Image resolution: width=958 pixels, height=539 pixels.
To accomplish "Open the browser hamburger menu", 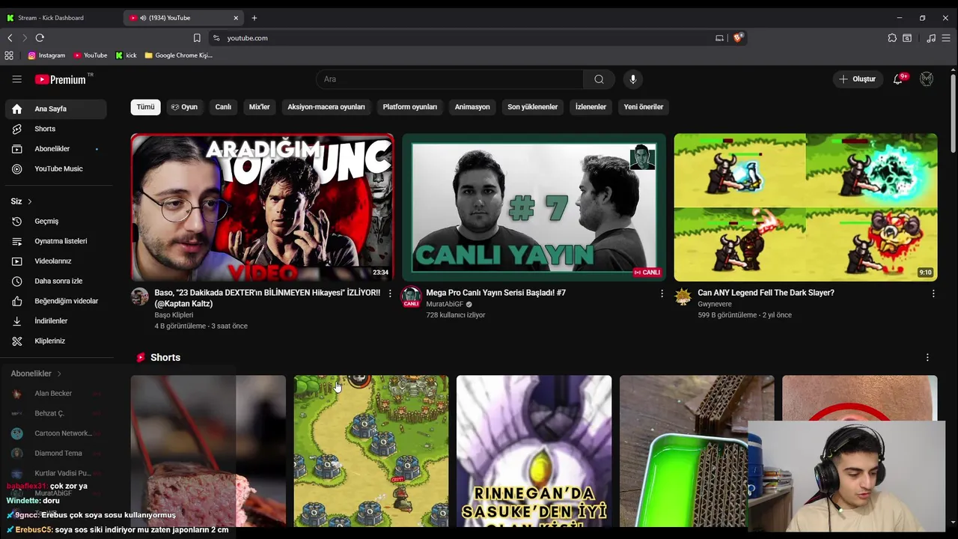I will click(x=946, y=37).
